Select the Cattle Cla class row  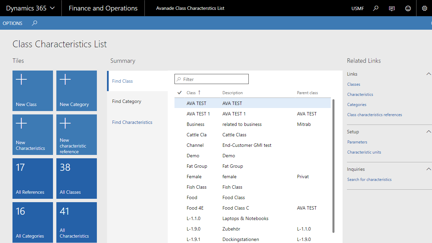[x=252, y=135]
